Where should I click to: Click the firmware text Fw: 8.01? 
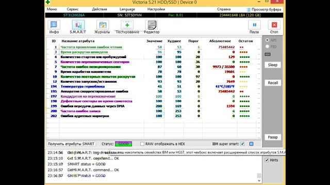176,15
